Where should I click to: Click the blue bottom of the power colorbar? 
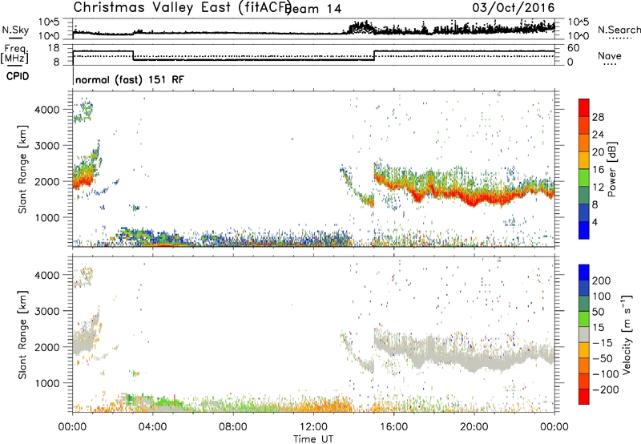[x=584, y=230]
